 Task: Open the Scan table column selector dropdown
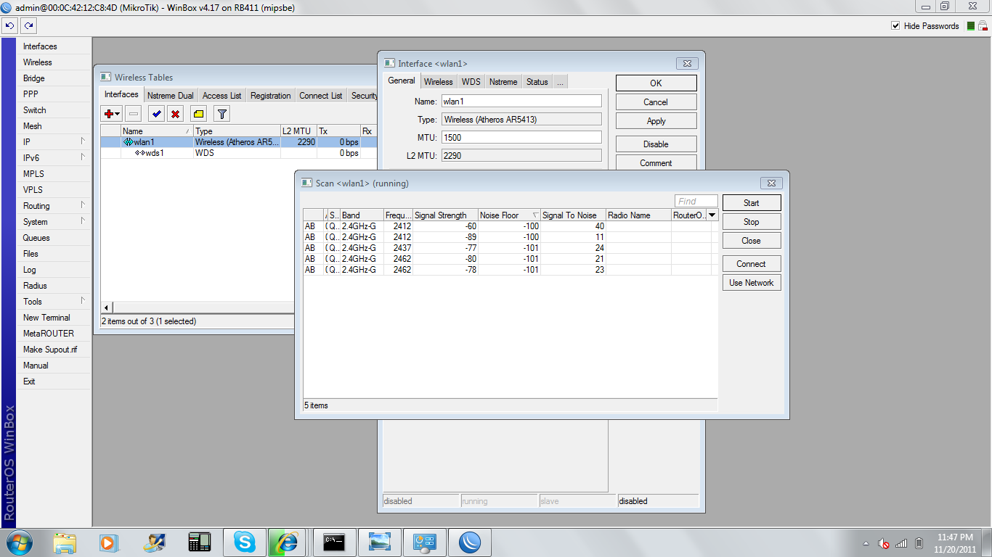tap(712, 215)
